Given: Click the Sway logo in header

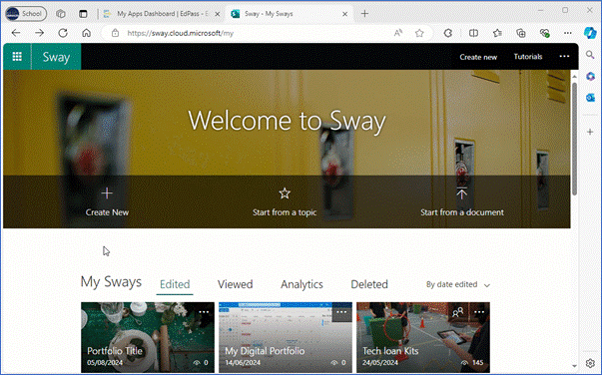Looking at the screenshot, I should click(x=56, y=57).
